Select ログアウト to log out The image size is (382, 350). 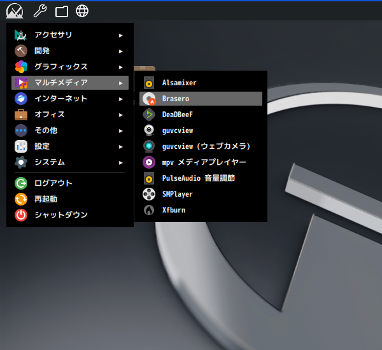(53, 183)
